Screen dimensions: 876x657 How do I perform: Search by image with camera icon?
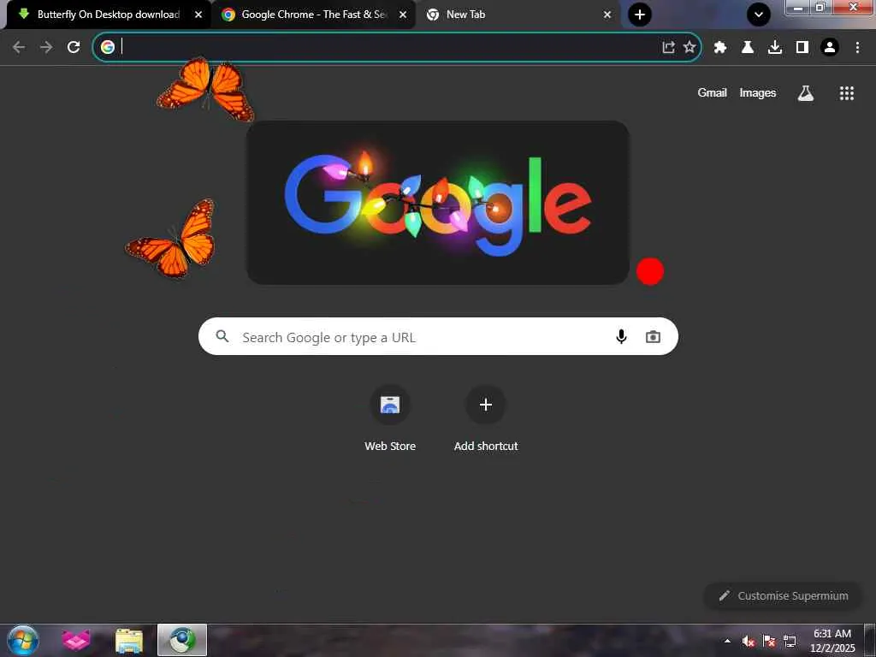653,336
